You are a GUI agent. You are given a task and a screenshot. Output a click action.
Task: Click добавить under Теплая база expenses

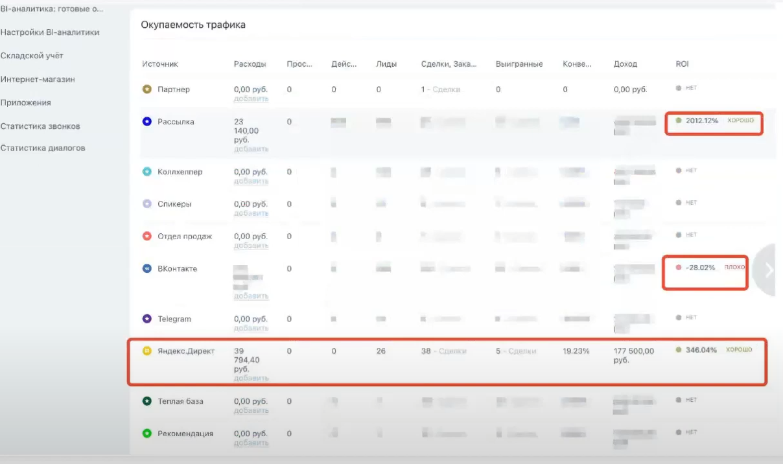[x=251, y=410]
